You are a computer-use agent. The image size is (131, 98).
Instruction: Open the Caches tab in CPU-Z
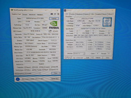click(x=73, y=14)
